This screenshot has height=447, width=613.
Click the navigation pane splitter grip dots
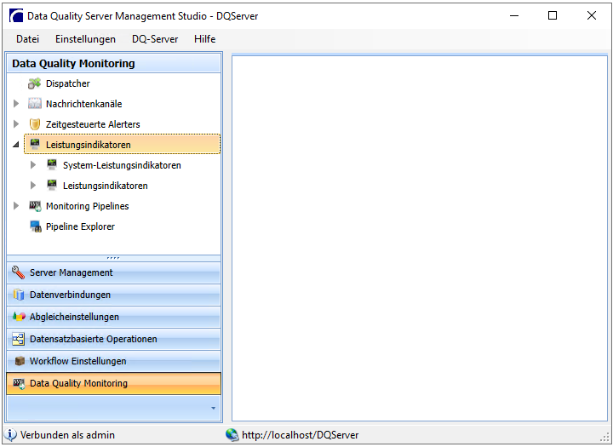[x=113, y=258]
